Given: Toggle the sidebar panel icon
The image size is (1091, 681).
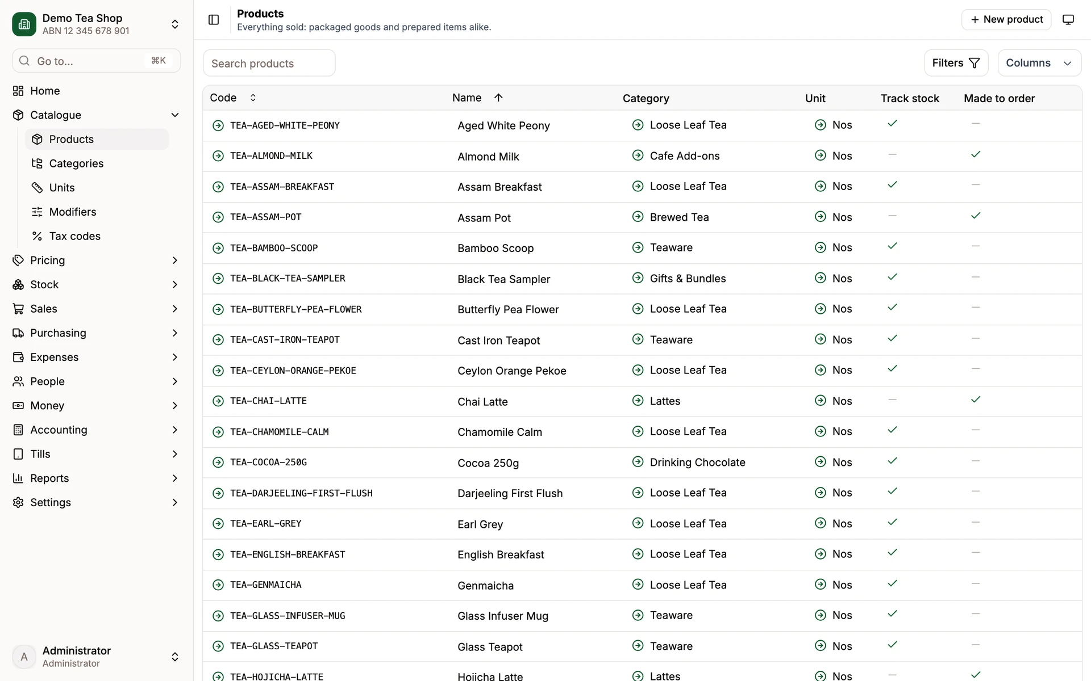Looking at the screenshot, I should (x=214, y=20).
